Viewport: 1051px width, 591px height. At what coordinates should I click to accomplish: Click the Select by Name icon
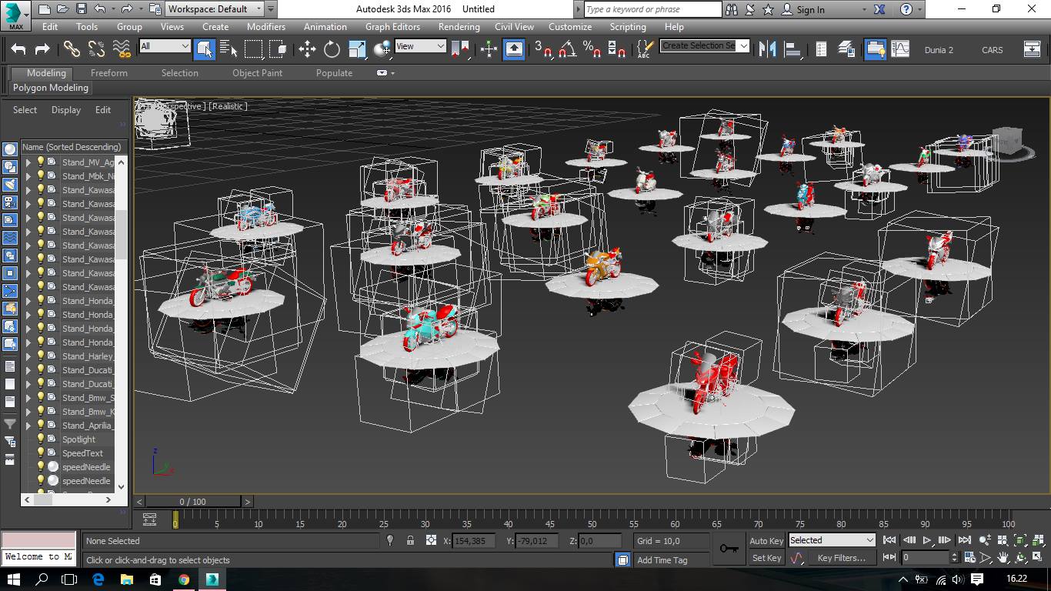[x=229, y=49]
